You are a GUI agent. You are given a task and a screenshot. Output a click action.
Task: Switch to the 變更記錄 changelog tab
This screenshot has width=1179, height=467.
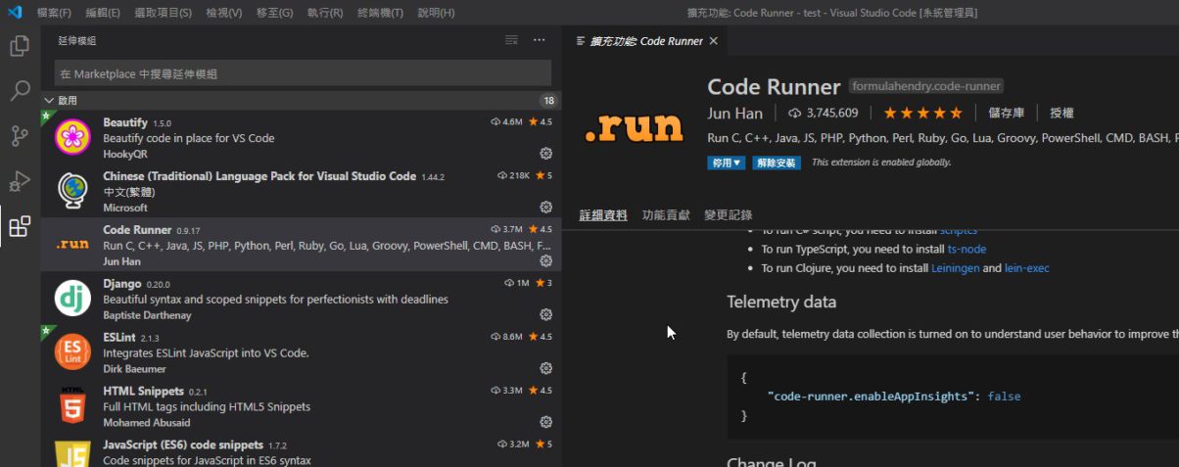(729, 215)
